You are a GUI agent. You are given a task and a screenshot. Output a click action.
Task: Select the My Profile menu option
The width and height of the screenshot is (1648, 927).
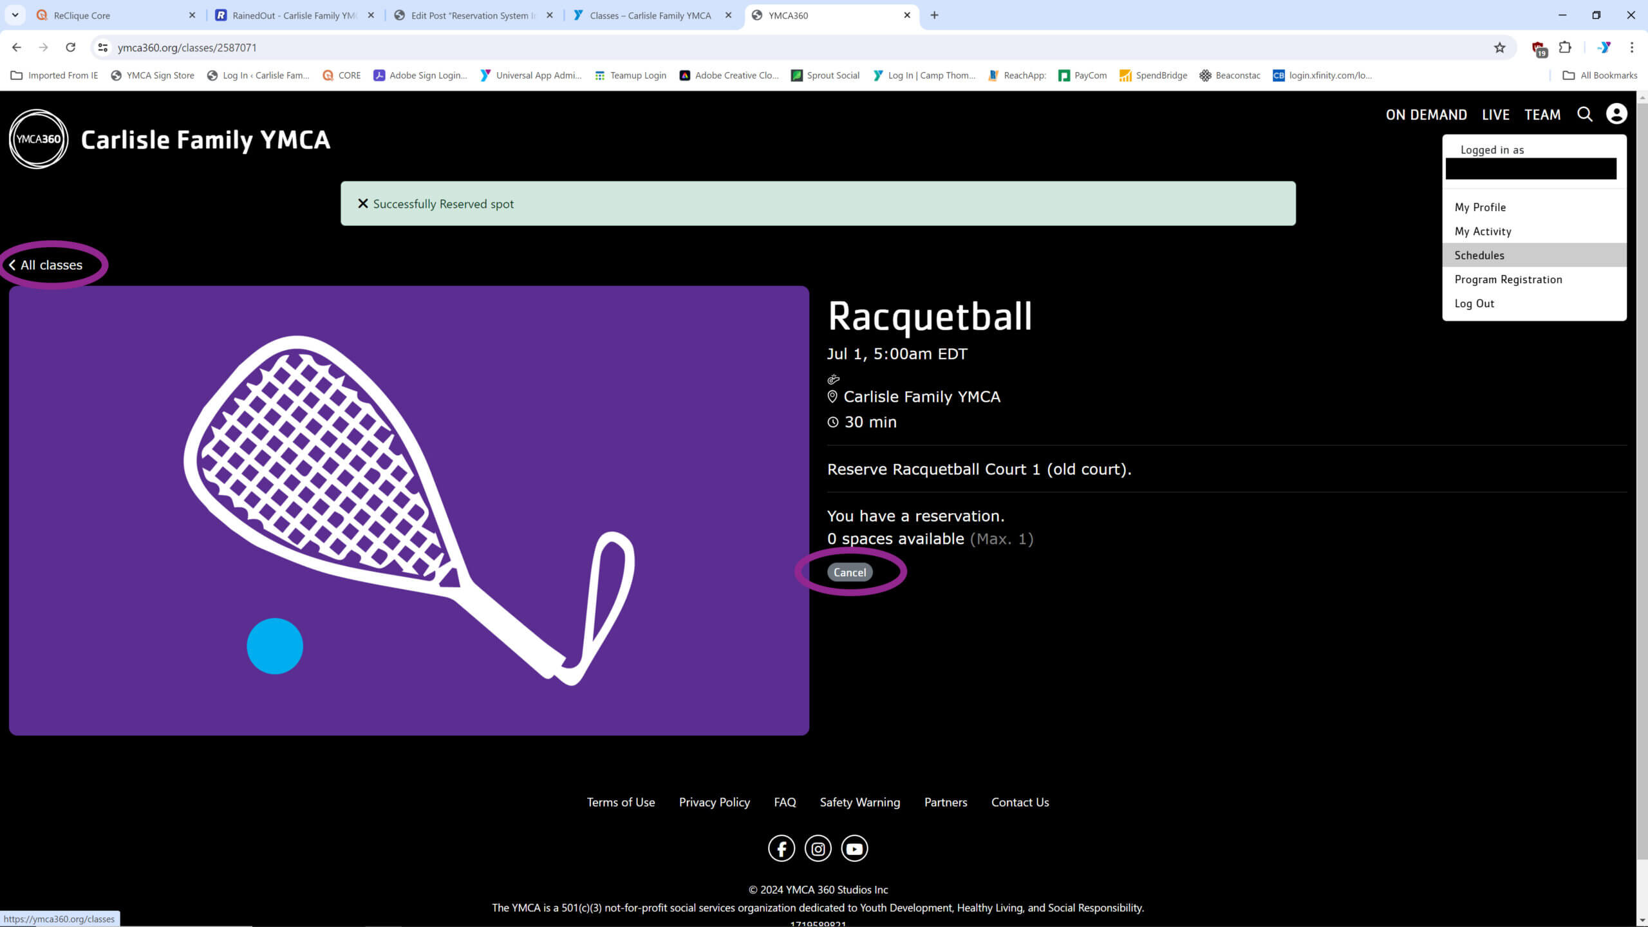point(1479,207)
